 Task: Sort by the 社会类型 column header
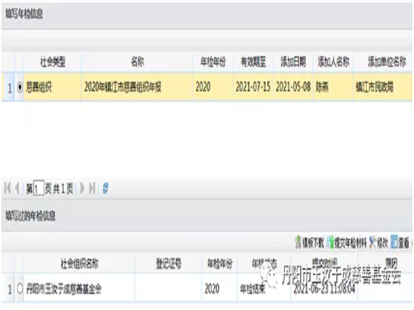pyautogui.click(x=53, y=62)
